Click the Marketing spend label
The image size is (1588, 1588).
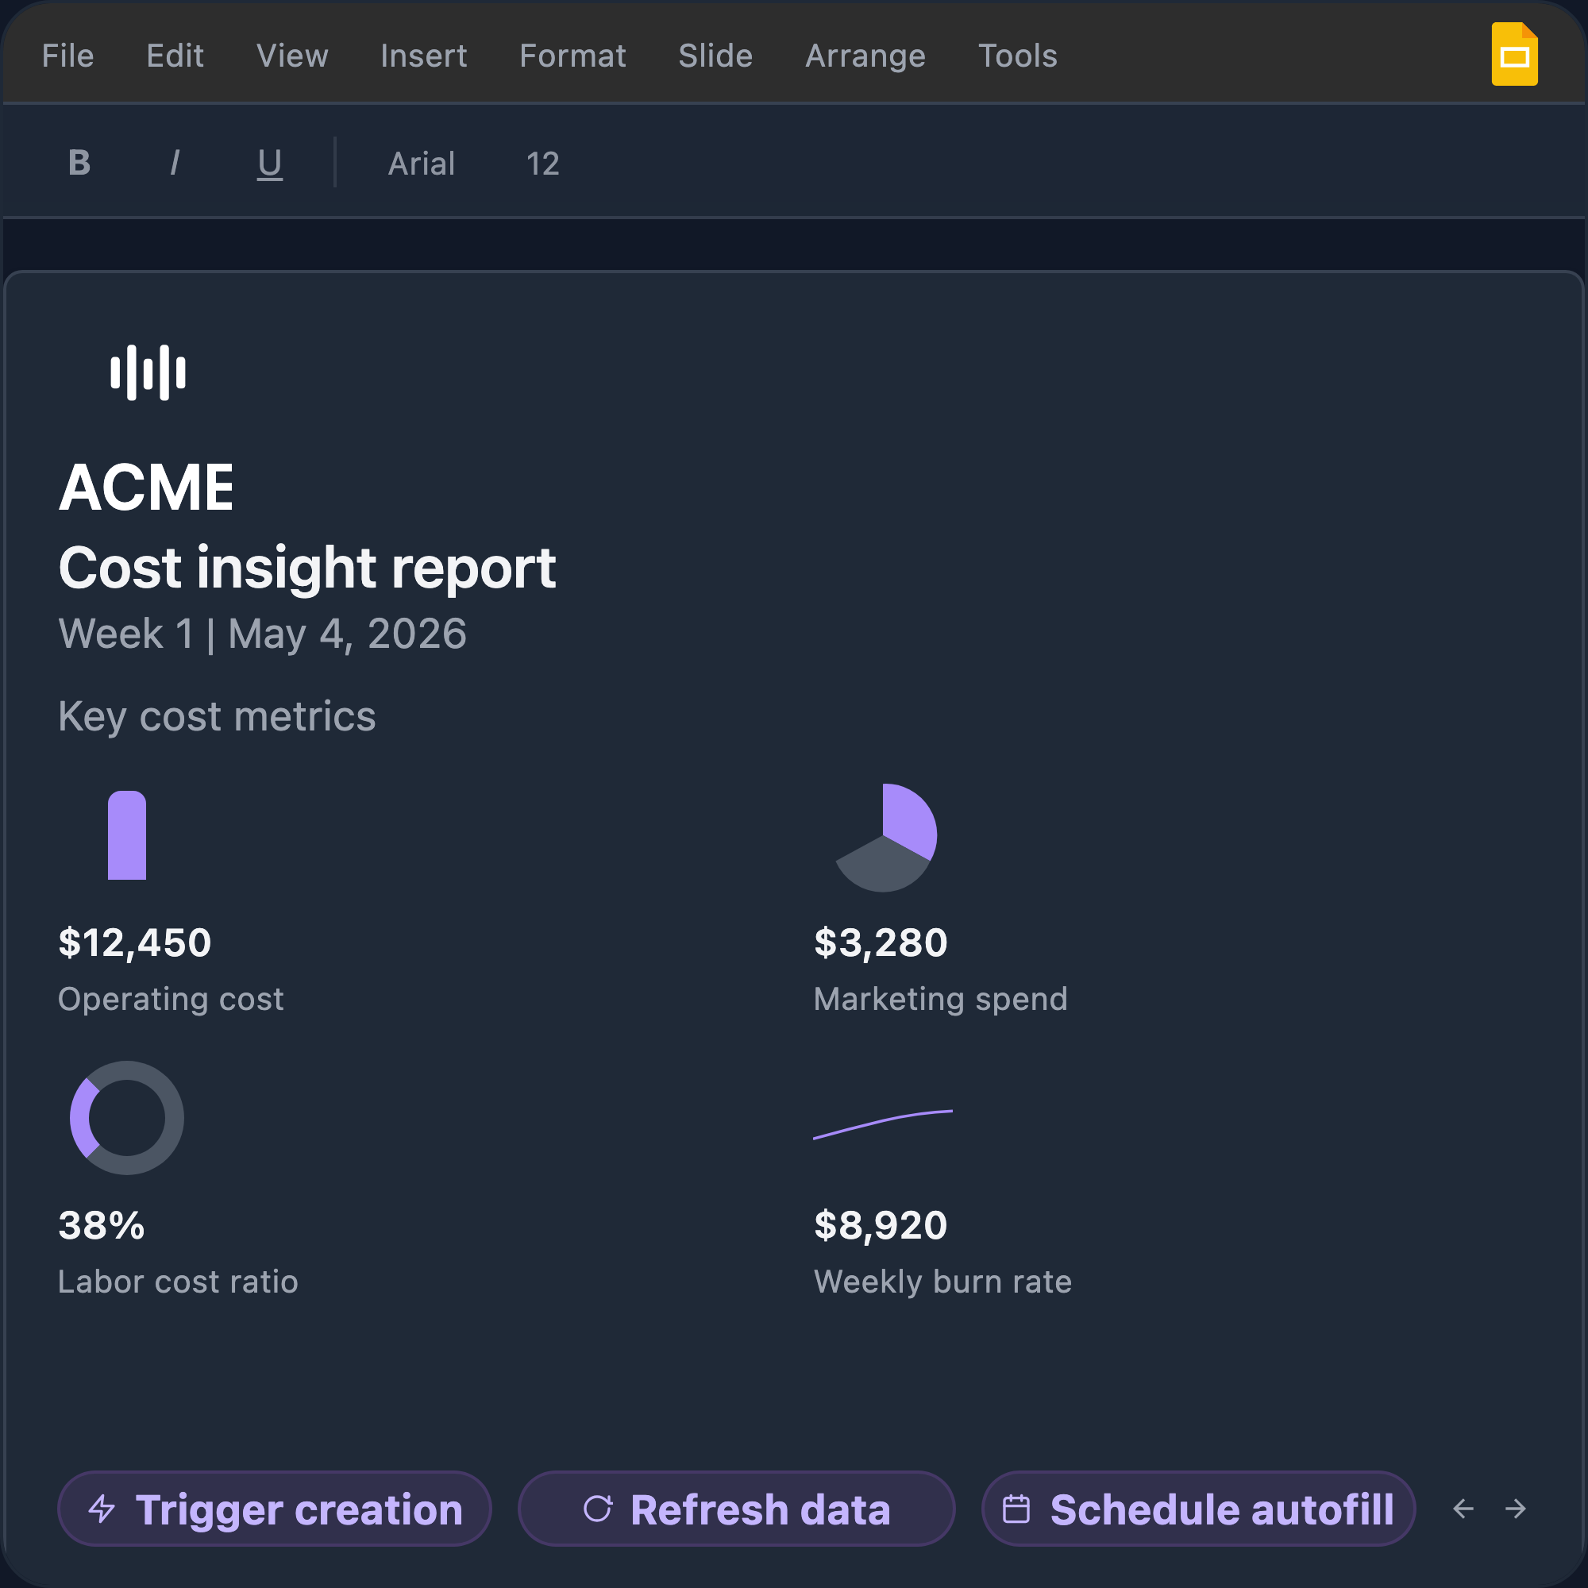[940, 999]
